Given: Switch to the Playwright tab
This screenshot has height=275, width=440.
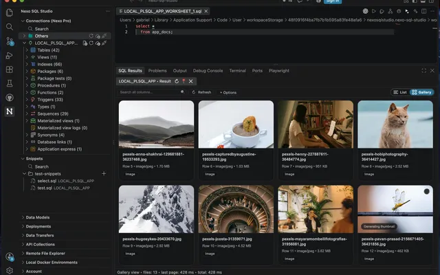Looking at the screenshot, I should 279,71.
